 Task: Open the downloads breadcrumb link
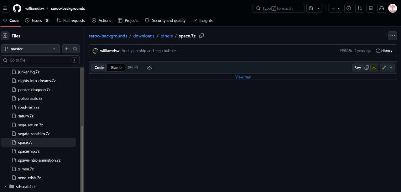pyautogui.click(x=144, y=36)
